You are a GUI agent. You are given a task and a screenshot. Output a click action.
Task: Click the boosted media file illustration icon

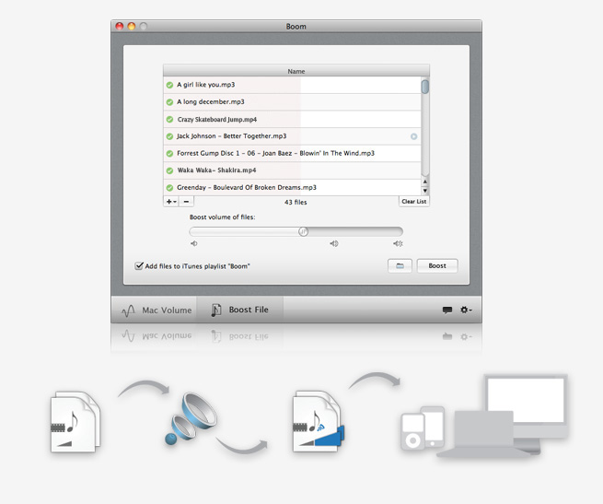tap(319, 421)
